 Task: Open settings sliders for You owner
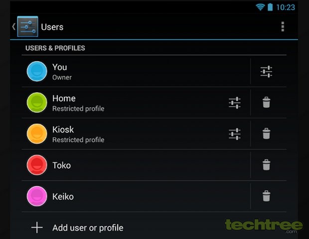click(x=266, y=71)
